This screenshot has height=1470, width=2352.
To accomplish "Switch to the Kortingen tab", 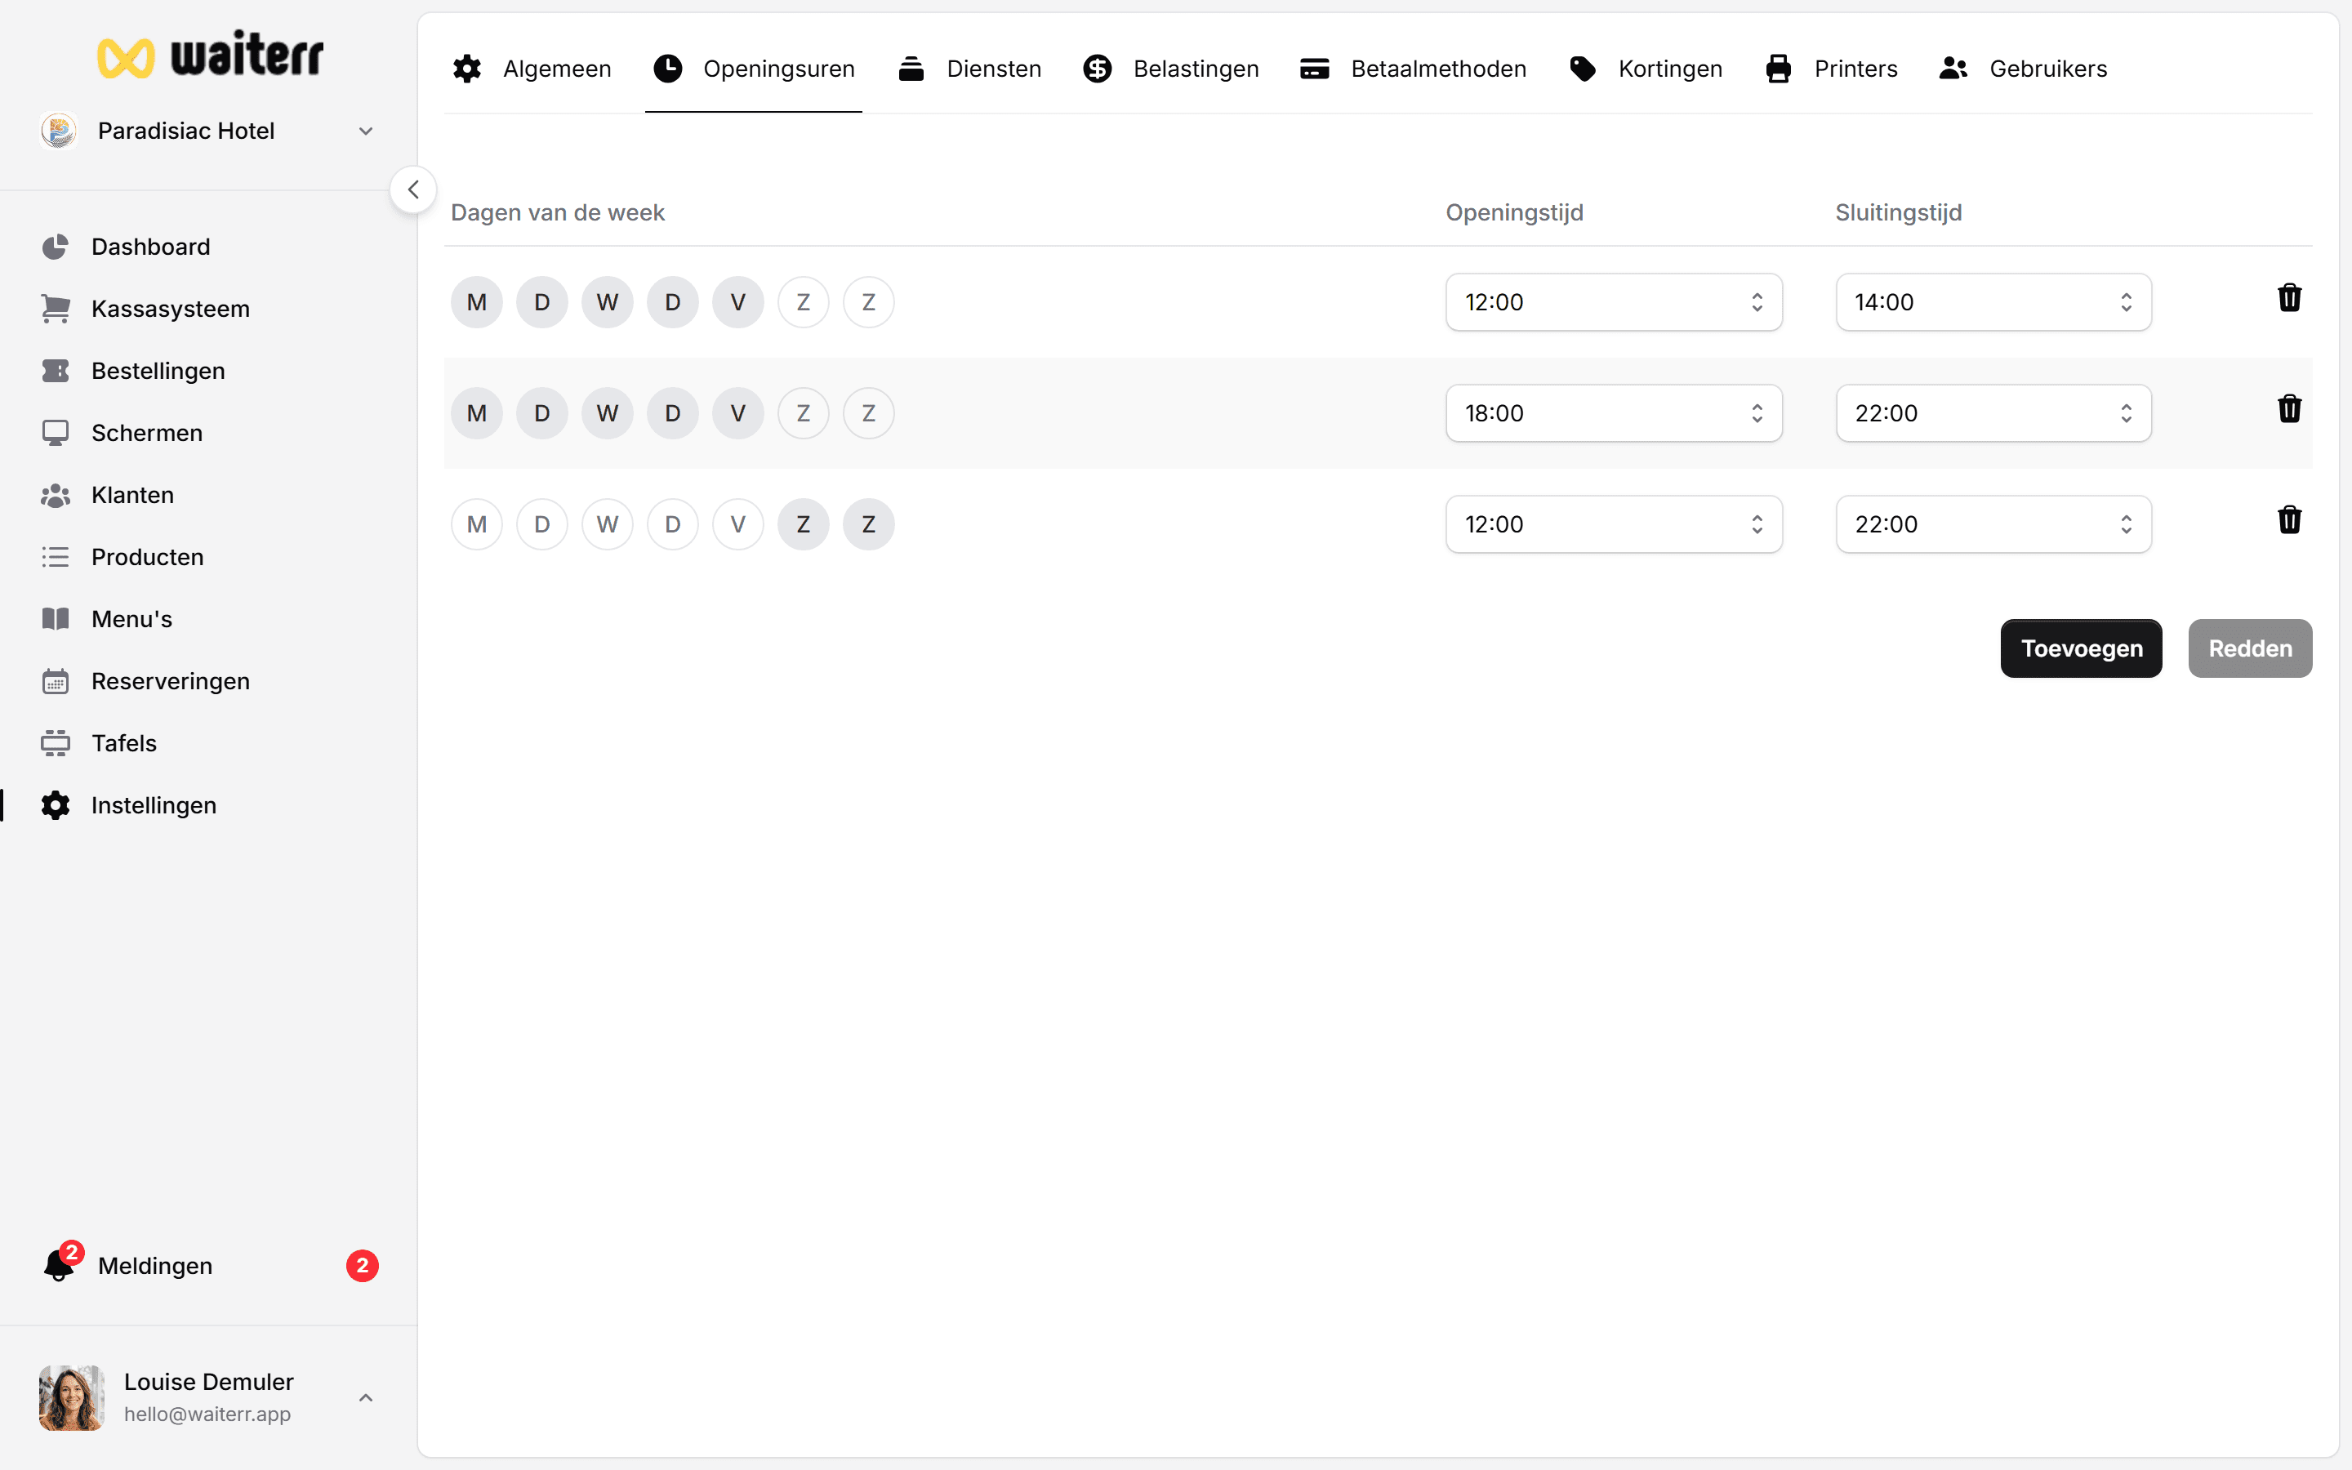I will (1646, 69).
